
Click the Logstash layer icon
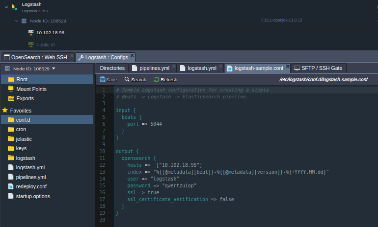[x=14, y=7]
